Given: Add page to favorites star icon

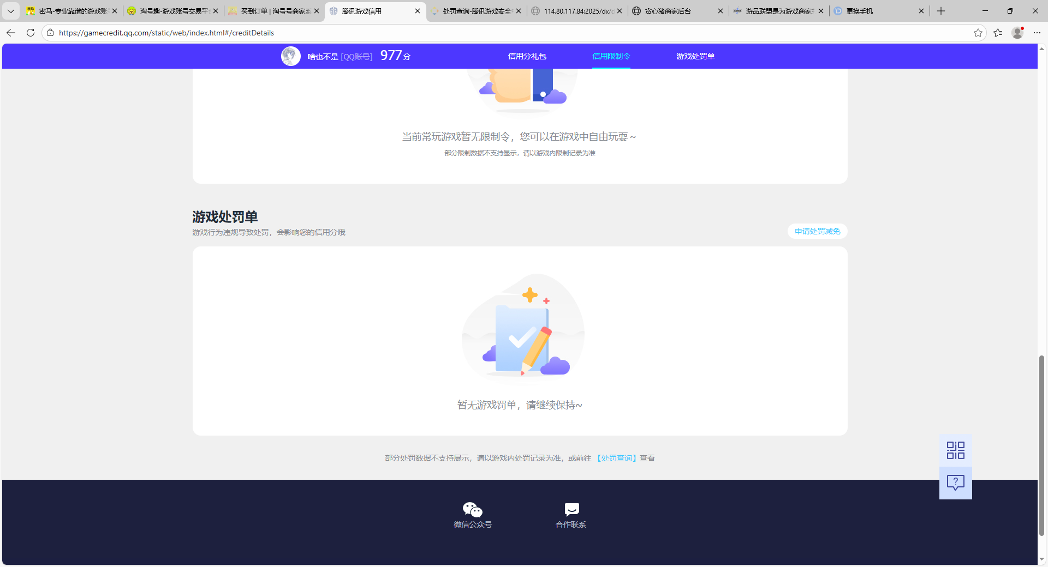Looking at the screenshot, I should click(x=978, y=33).
